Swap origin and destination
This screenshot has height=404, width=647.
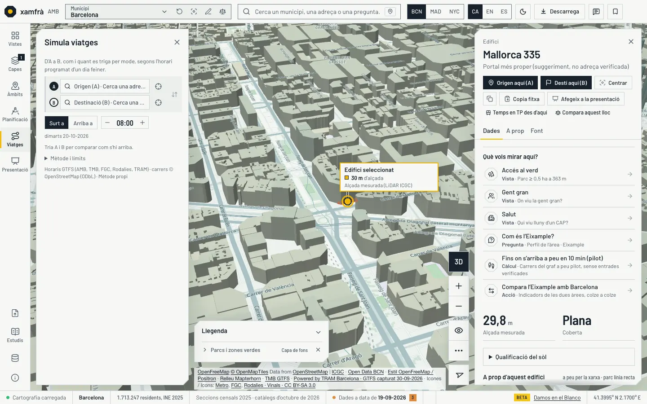(174, 95)
